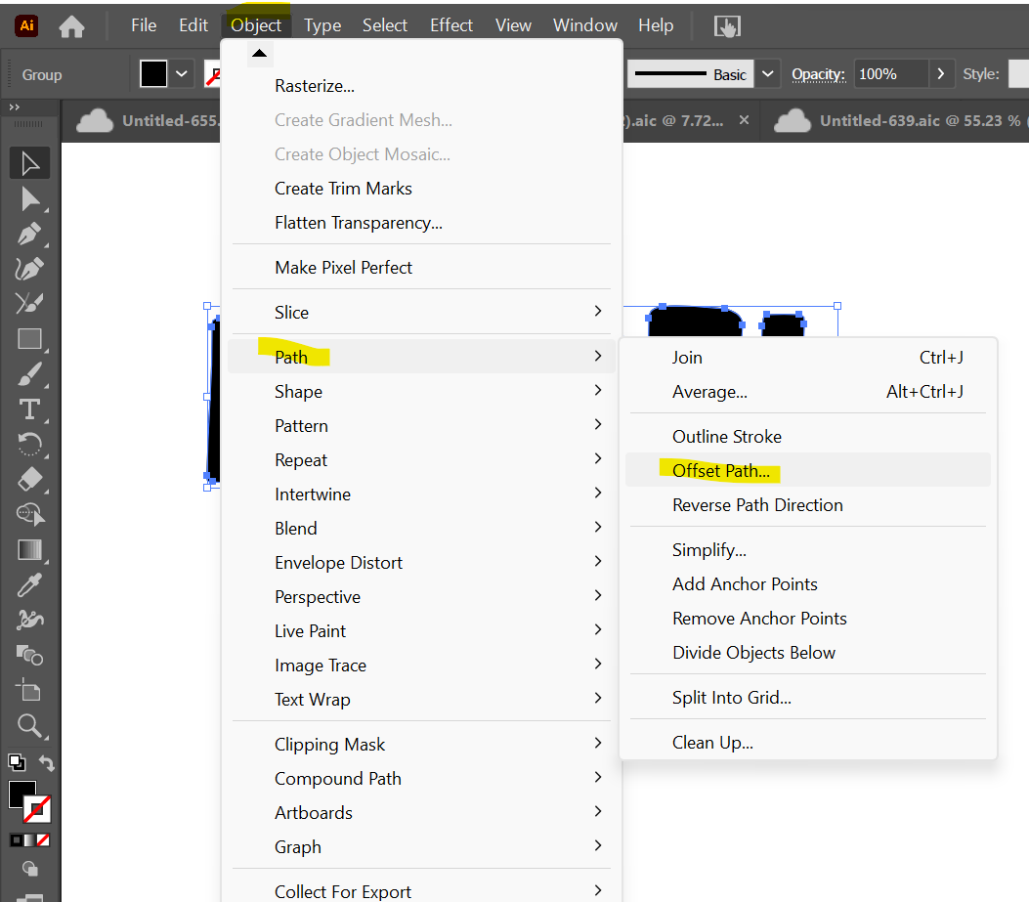Screen dimensions: 1029x902
Task: Select the Pen tool
Action: tap(29, 235)
